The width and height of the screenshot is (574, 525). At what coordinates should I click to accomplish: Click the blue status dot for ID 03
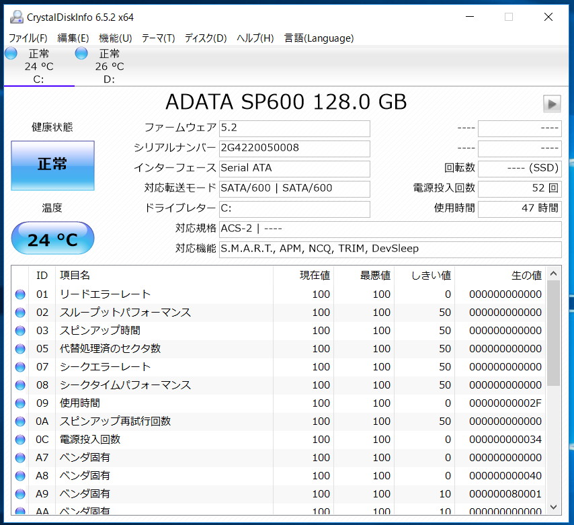(20, 331)
